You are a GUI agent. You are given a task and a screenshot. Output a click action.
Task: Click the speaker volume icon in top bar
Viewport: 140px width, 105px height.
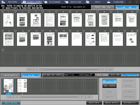pos(130,2)
